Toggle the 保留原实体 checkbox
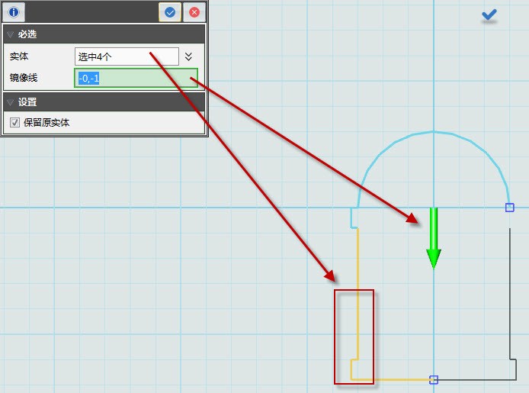This screenshot has width=529, height=393. [x=14, y=122]
